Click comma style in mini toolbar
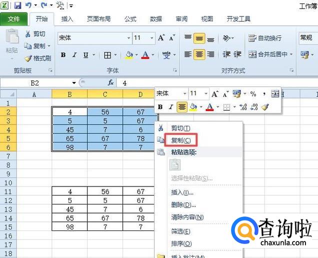The image size is (318, 258). pos(264,93)
